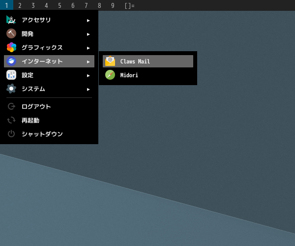
Task: Click the 再起動 circular arrows icon
Action: [11, 120]
